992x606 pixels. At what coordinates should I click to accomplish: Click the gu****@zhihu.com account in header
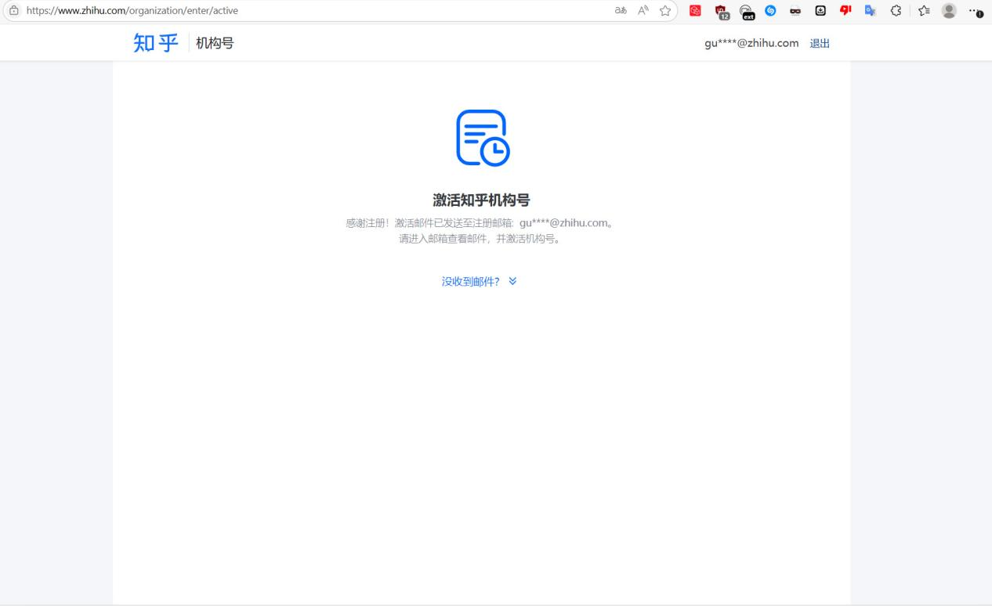click(751, 43)
